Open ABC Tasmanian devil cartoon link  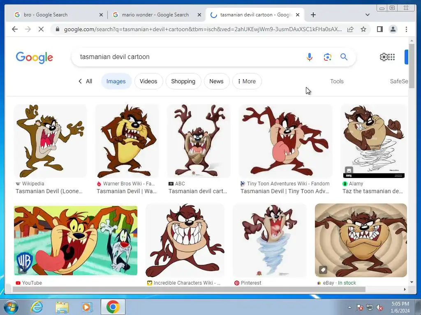tap(198, 191)
